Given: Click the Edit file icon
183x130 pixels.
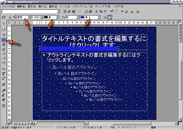Looking at the screenshot, I should pyautogui.click(x=80, y=11).
